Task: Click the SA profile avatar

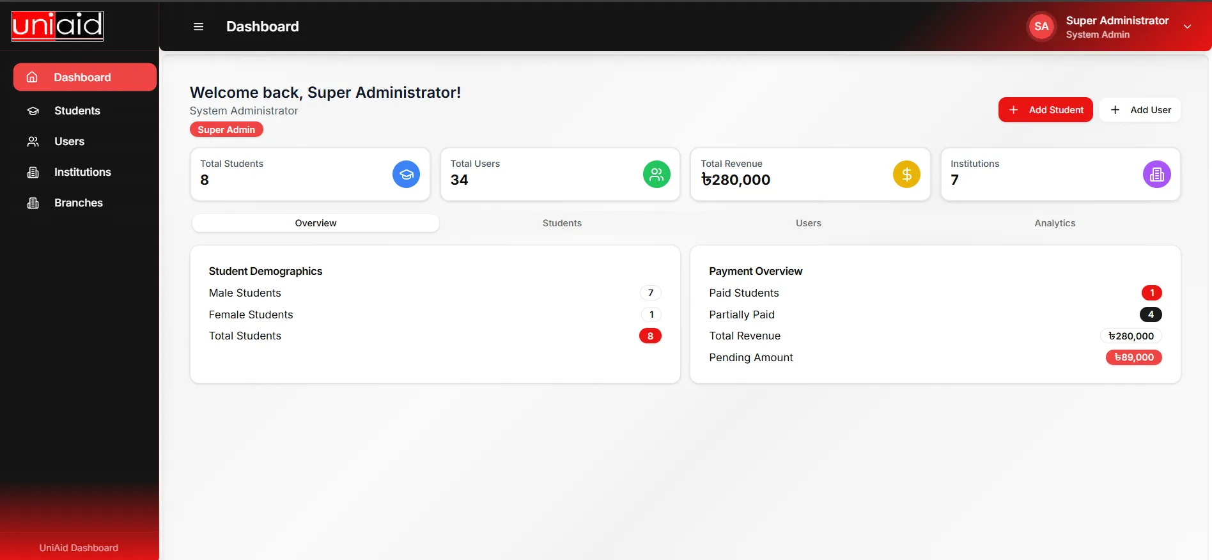Action: (x=1041, y=27)
